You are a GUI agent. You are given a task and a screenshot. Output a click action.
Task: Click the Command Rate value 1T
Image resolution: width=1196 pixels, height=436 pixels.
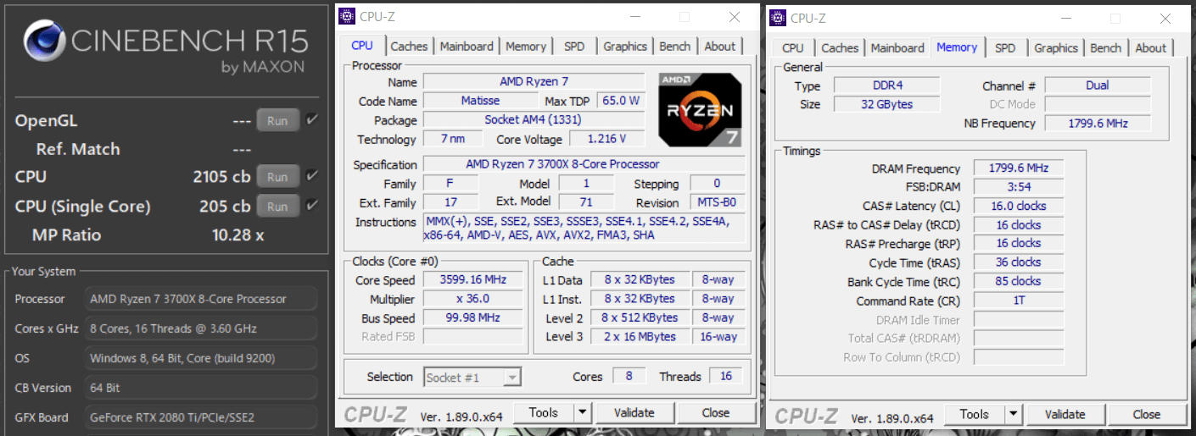1018,301
